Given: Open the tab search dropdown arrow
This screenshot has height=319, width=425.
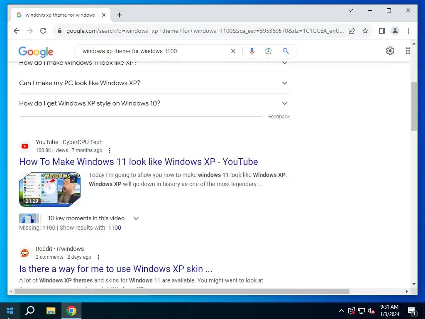Looking at the screenshot, I should coord(350,10).
